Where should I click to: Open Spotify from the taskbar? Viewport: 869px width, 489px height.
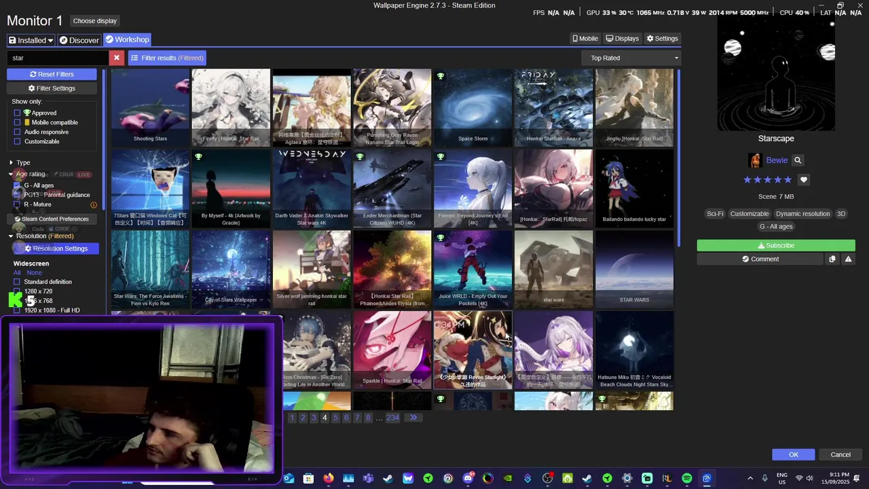[687, 478]
